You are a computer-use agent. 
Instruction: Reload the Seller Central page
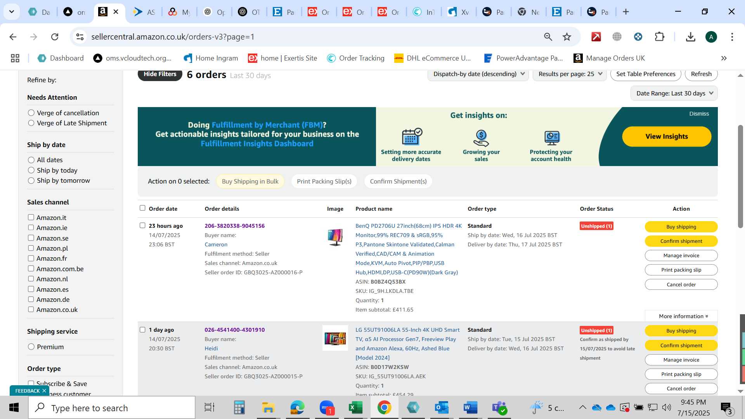(x=55, y=37)
